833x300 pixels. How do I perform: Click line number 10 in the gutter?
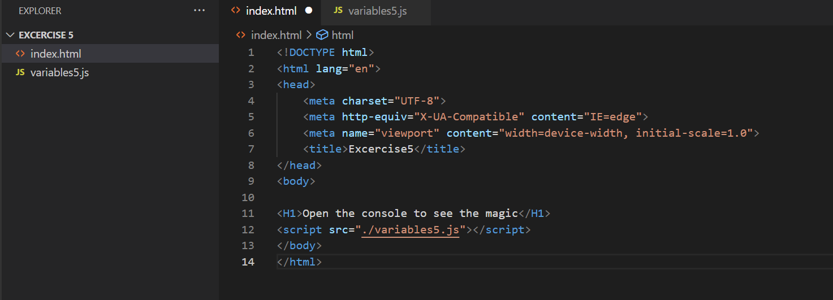click(248, 198)
